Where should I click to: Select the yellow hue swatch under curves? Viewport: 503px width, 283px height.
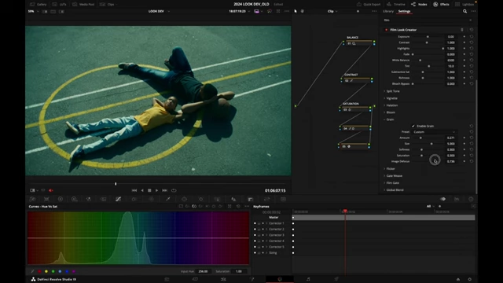(46, 271)
